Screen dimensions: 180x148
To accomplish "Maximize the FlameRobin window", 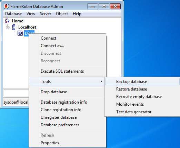I will [104, 7].
